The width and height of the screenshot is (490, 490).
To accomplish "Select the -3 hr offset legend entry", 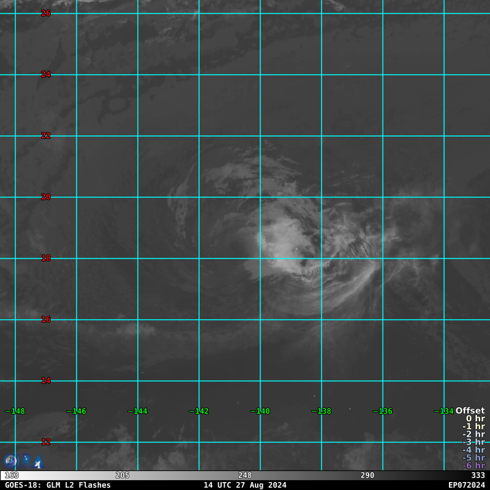I will point(473,442).
